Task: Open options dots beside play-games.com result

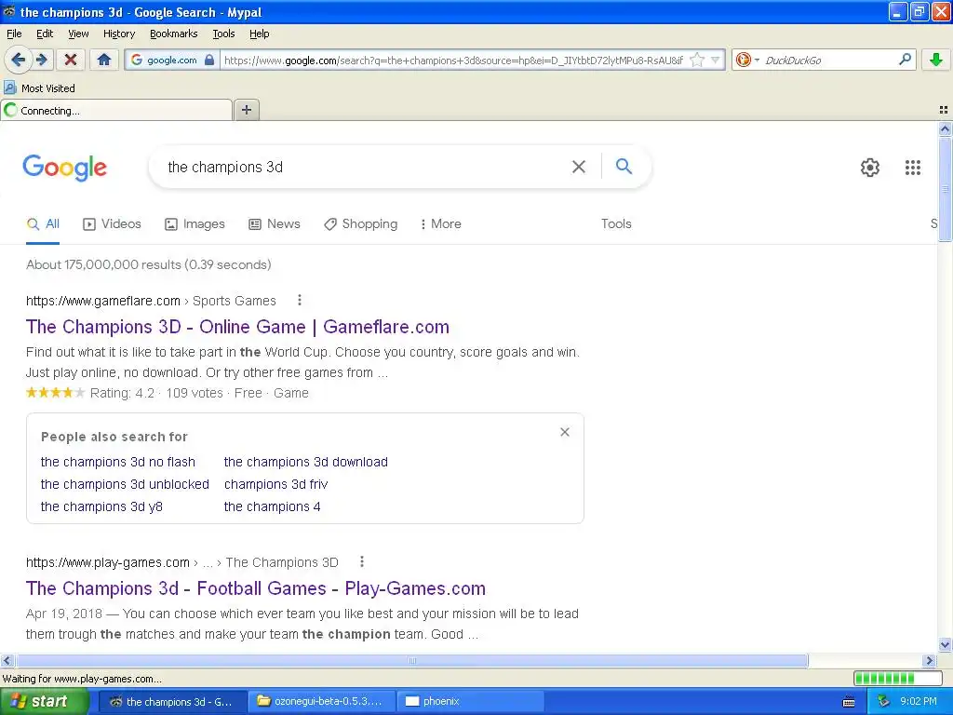Action: pyautogui.click(x=362, y=561)
